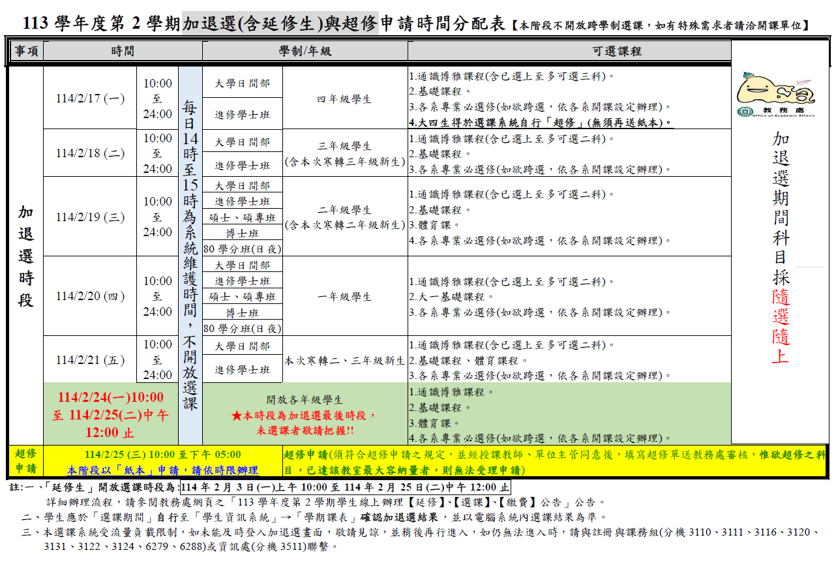Click the date cell 114/2/19 (三)

[x=90, y=217]
